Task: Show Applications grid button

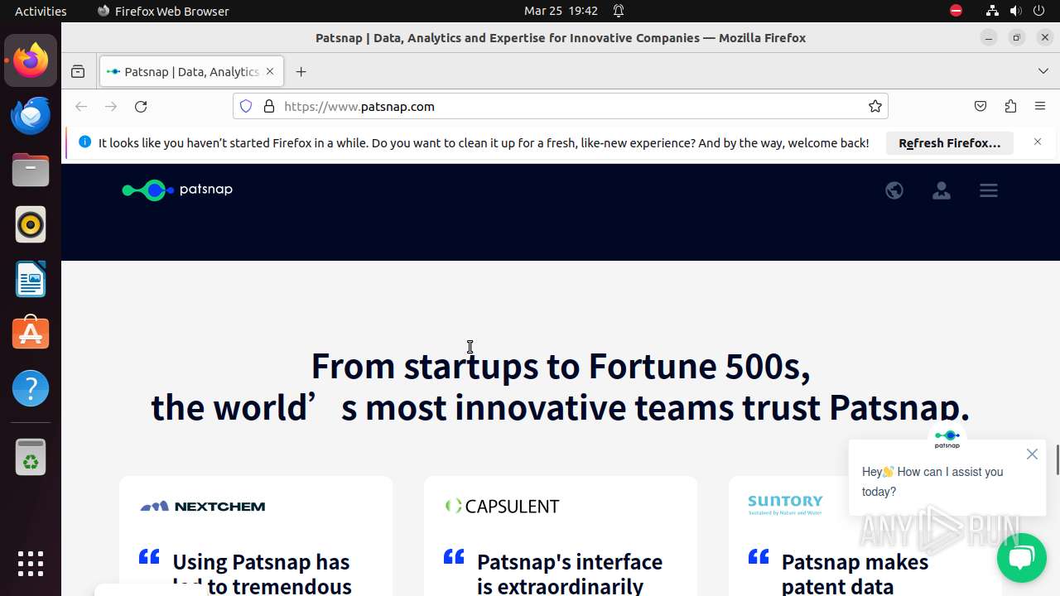Action: 31,564
